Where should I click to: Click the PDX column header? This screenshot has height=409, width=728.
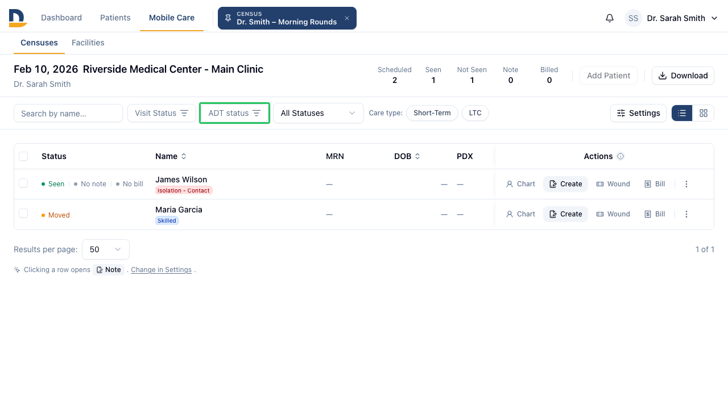tap(465, 156)
